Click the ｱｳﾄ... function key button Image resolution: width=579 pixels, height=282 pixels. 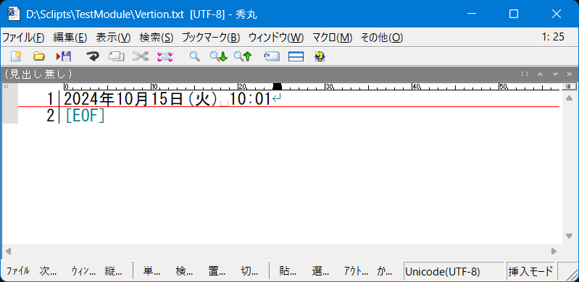point(357,271)
